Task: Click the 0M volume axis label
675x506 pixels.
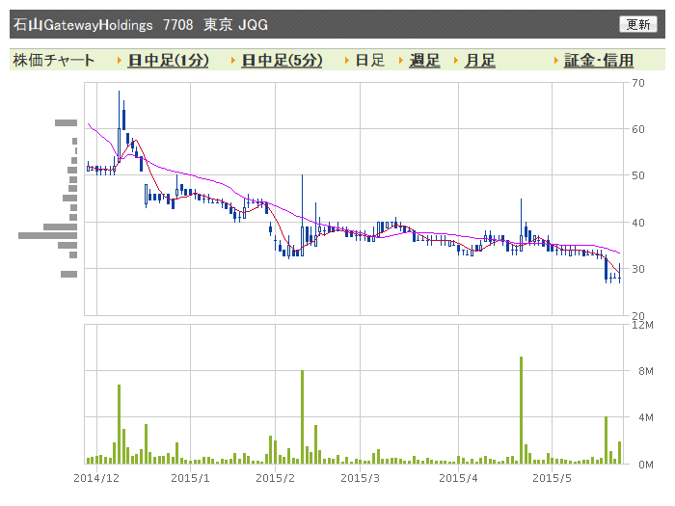Action: pos(646,465)
